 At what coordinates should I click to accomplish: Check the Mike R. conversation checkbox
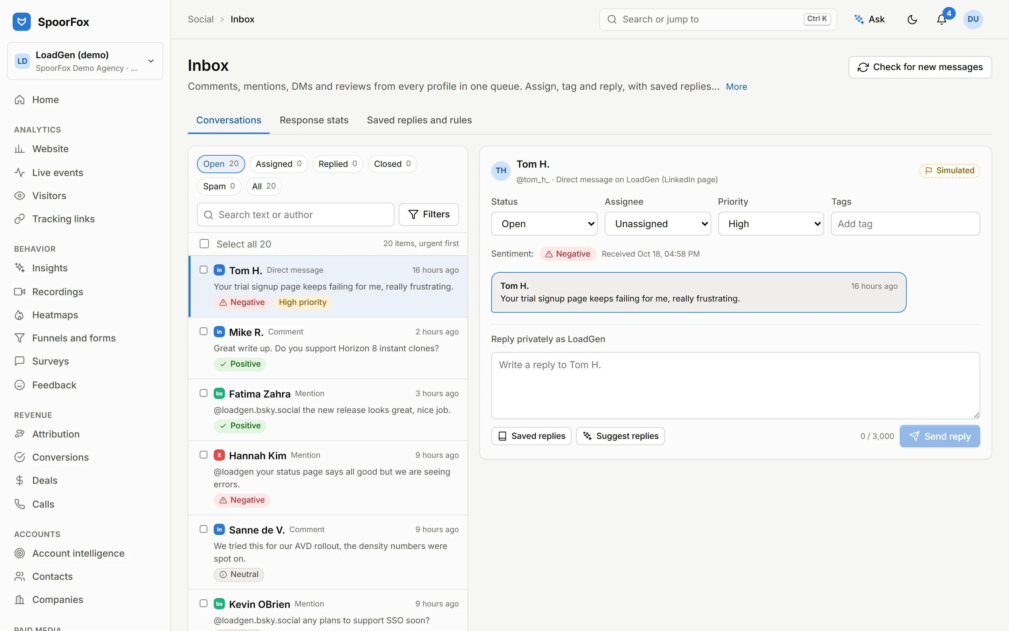(x=204, y=331)
